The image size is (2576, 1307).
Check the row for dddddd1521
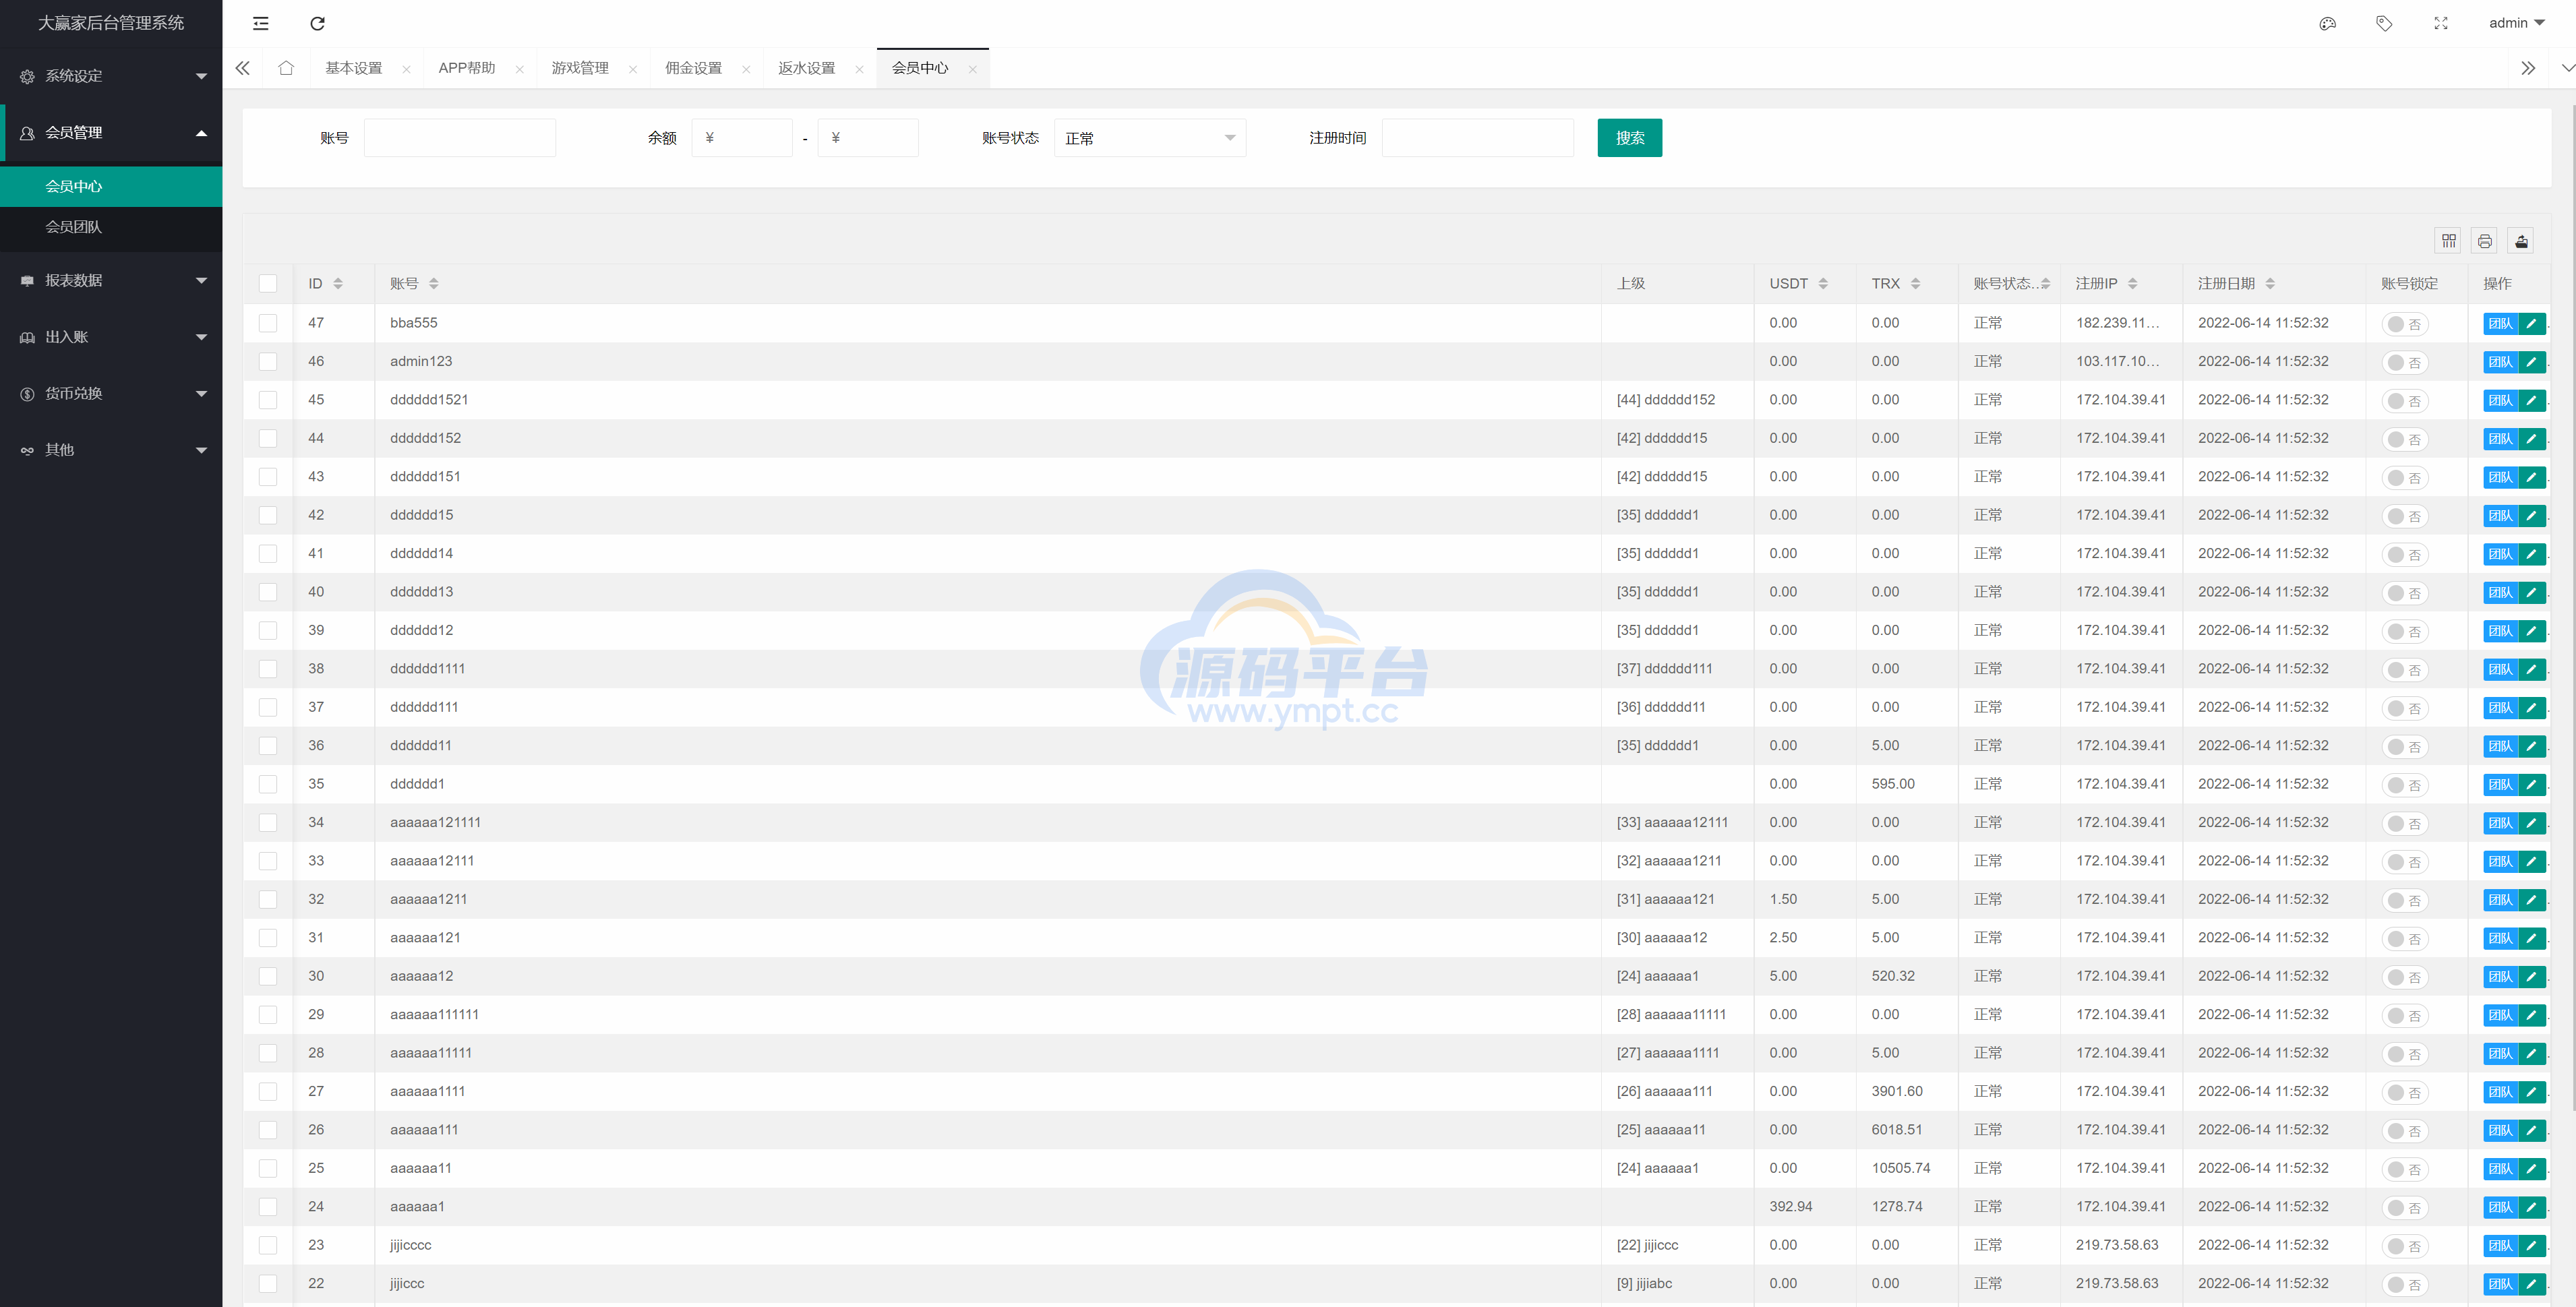(x=268, y=400)
